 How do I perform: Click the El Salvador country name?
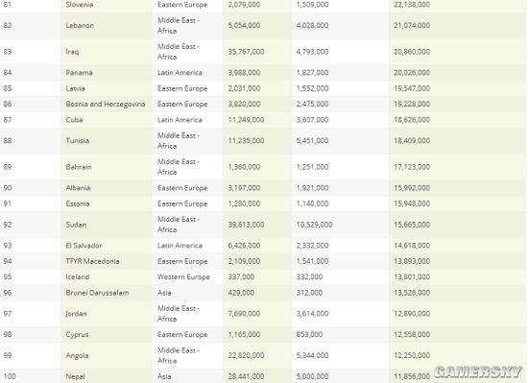click(84, 246)
